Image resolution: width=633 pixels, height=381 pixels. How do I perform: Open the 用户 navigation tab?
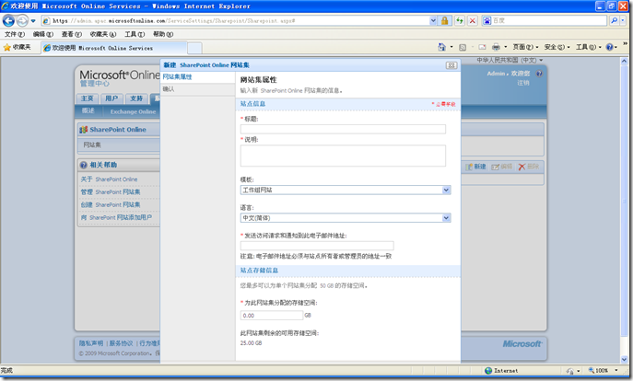111,98
